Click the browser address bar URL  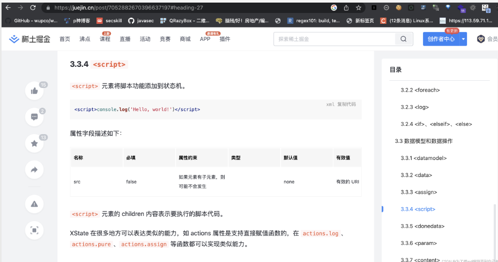(128, 8)
